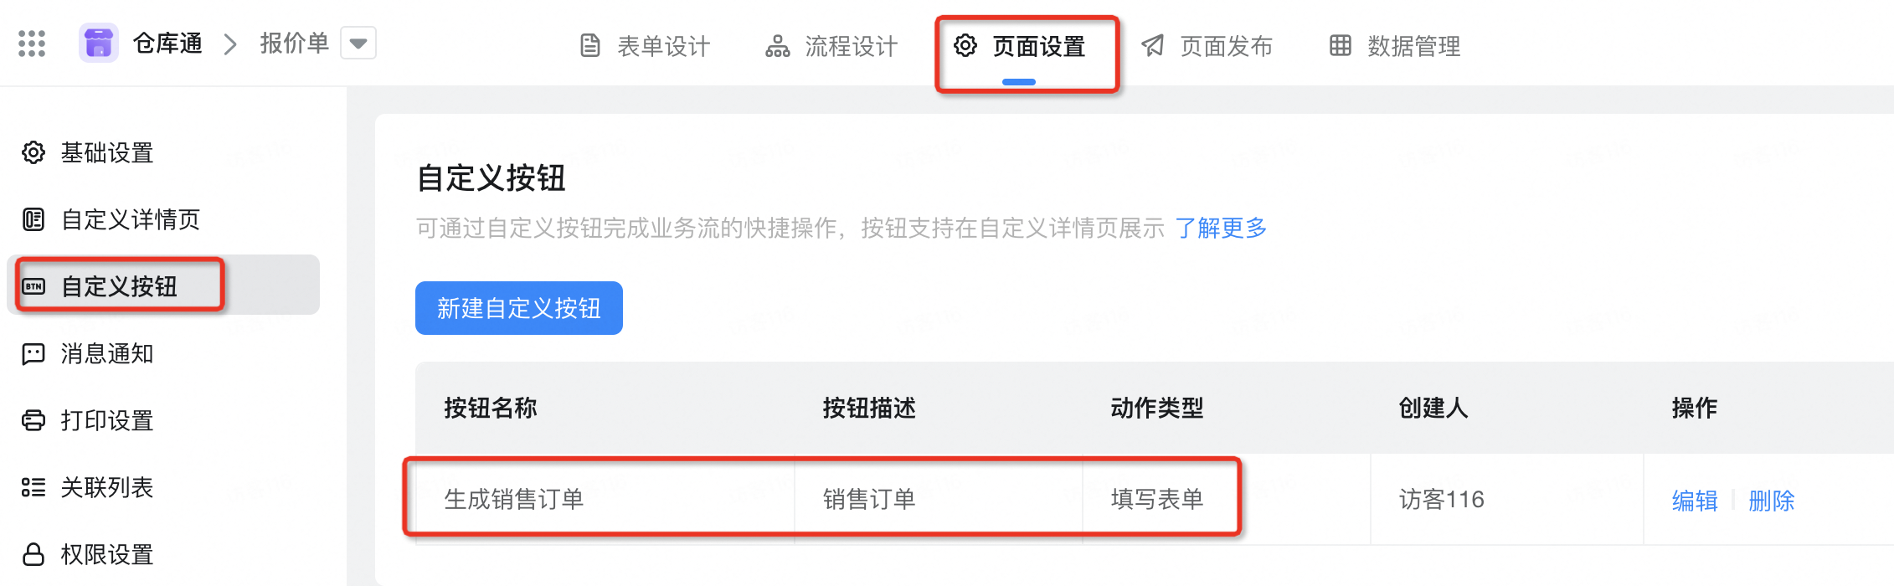Click the breadcrumb chevron after 仓库通
This screenshot has width=1894, height=586.
[x=231, y=44]
